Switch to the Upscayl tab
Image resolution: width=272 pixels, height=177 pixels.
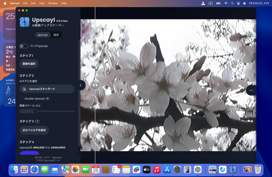42,35
